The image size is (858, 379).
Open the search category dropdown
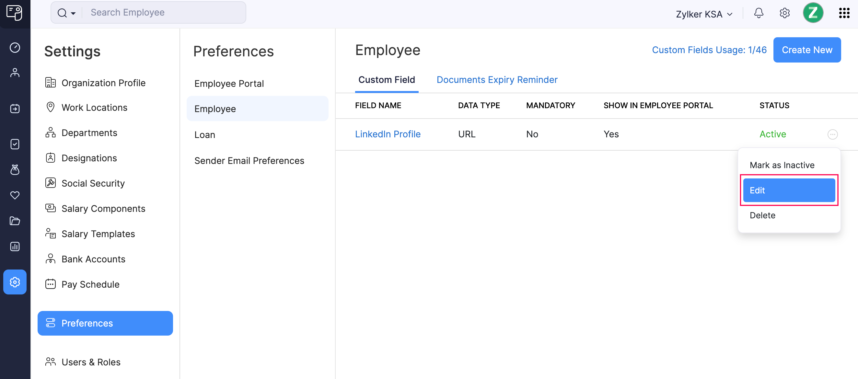(x=73, y=13)
